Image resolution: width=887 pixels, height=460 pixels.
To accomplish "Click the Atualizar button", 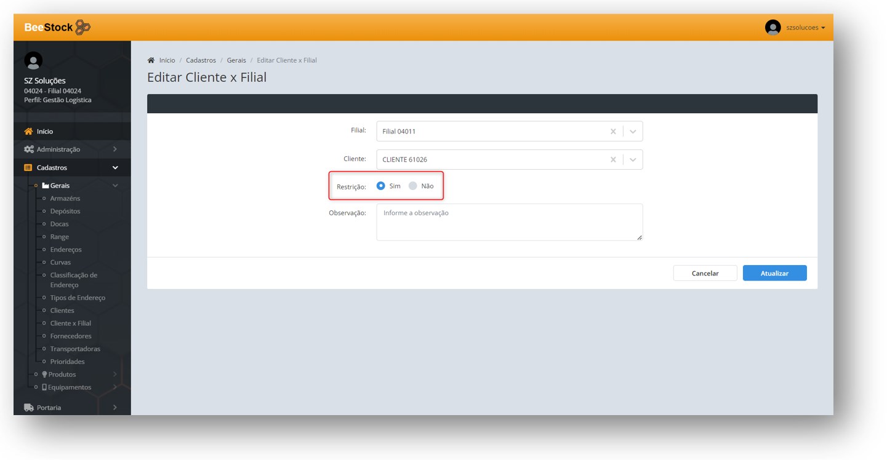I will (774, 273).
